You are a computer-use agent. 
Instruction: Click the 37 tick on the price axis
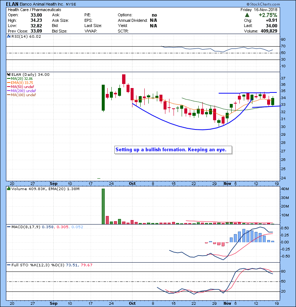coord(283,78)
